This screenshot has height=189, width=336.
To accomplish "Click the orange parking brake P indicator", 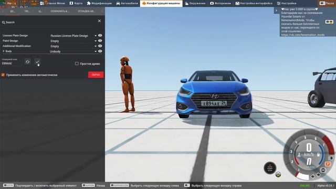I will point(328,164).
